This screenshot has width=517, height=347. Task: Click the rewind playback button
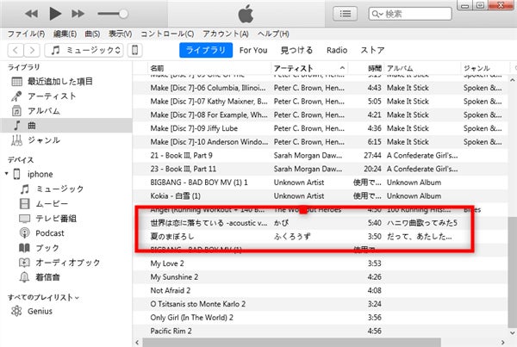point(32,14)
